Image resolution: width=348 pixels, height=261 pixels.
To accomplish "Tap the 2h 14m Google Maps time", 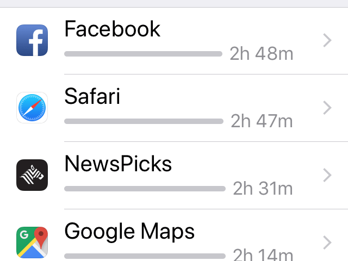I will tap(263, 254).
